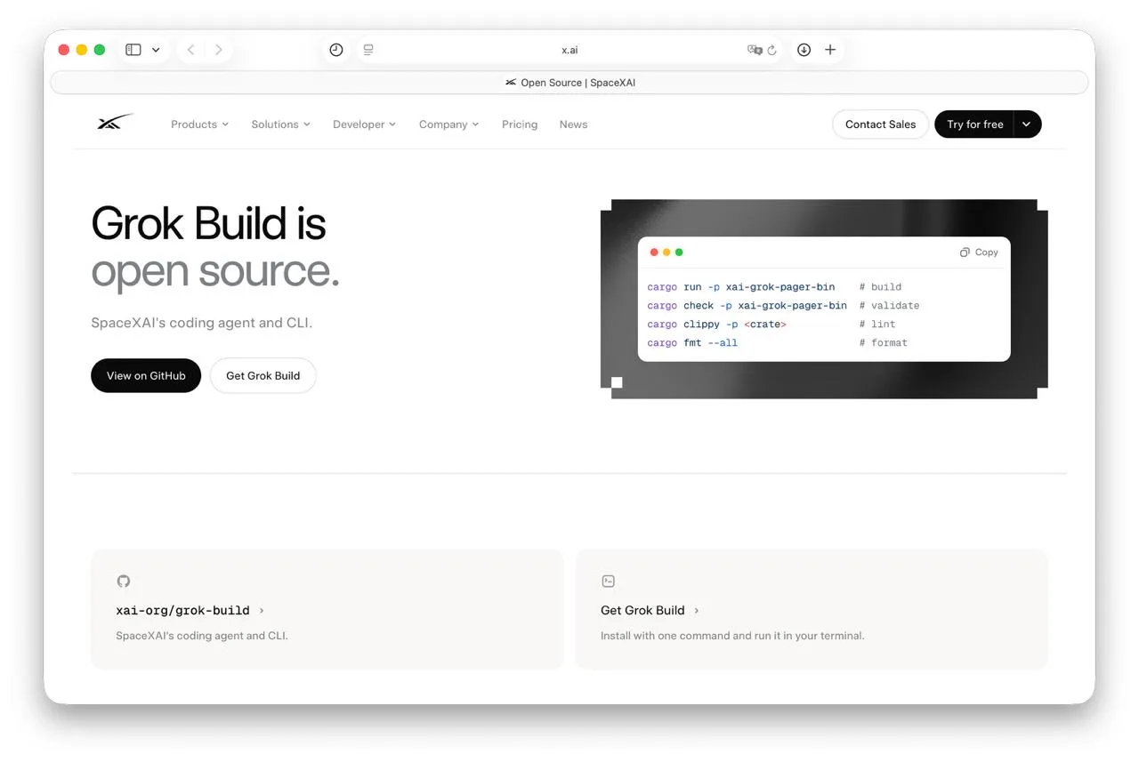This screenshot has width=1139, height=762.
Task: Expand the Developer menu
Action: pos(365,124)
